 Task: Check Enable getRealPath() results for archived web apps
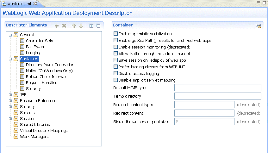115,40
